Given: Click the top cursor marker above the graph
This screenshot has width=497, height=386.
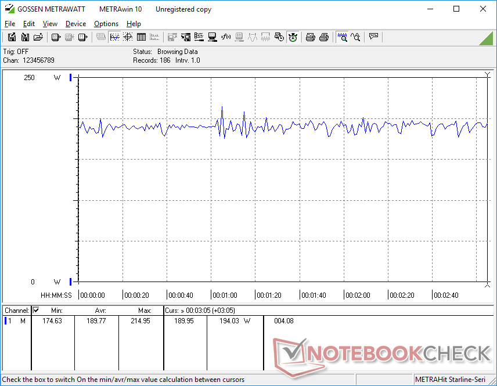Looking at the screenshot, I should (x=487, y=75).
